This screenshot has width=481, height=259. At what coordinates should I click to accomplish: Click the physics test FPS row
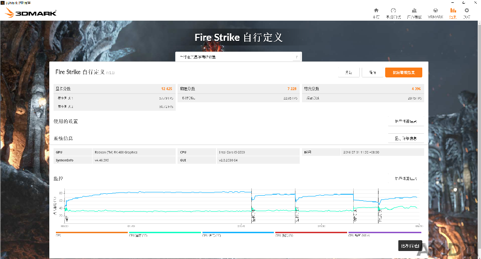click(x=239, y=98)
